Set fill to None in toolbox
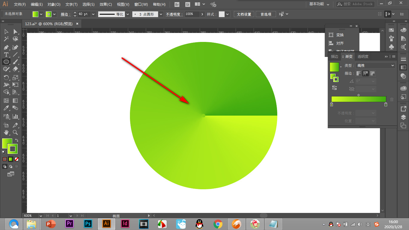 click(x=17, y=159)
